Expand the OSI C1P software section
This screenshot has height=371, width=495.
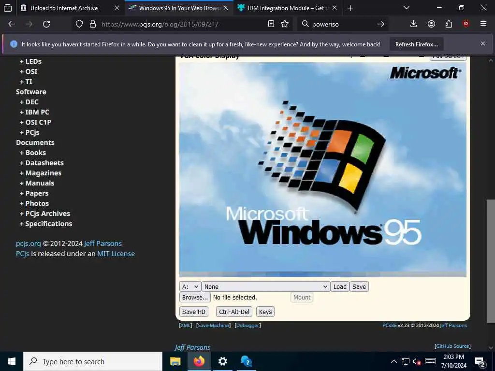tap(35, 122)
